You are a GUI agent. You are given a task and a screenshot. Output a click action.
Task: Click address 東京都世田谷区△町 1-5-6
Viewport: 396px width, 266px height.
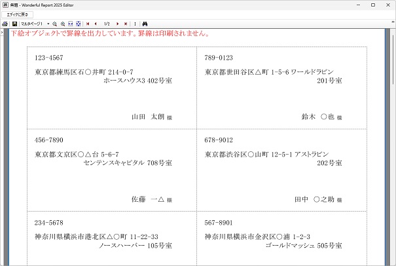pos(247,72)
